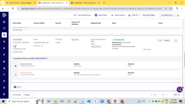Open items per page dropdown
The width and height of the screenshot is (185, 104).
point(29,95)
